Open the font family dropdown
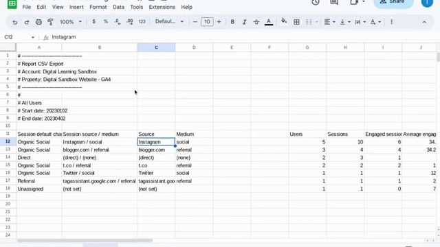440x247 pixels. pyautogui.click(x=169, y=21)
